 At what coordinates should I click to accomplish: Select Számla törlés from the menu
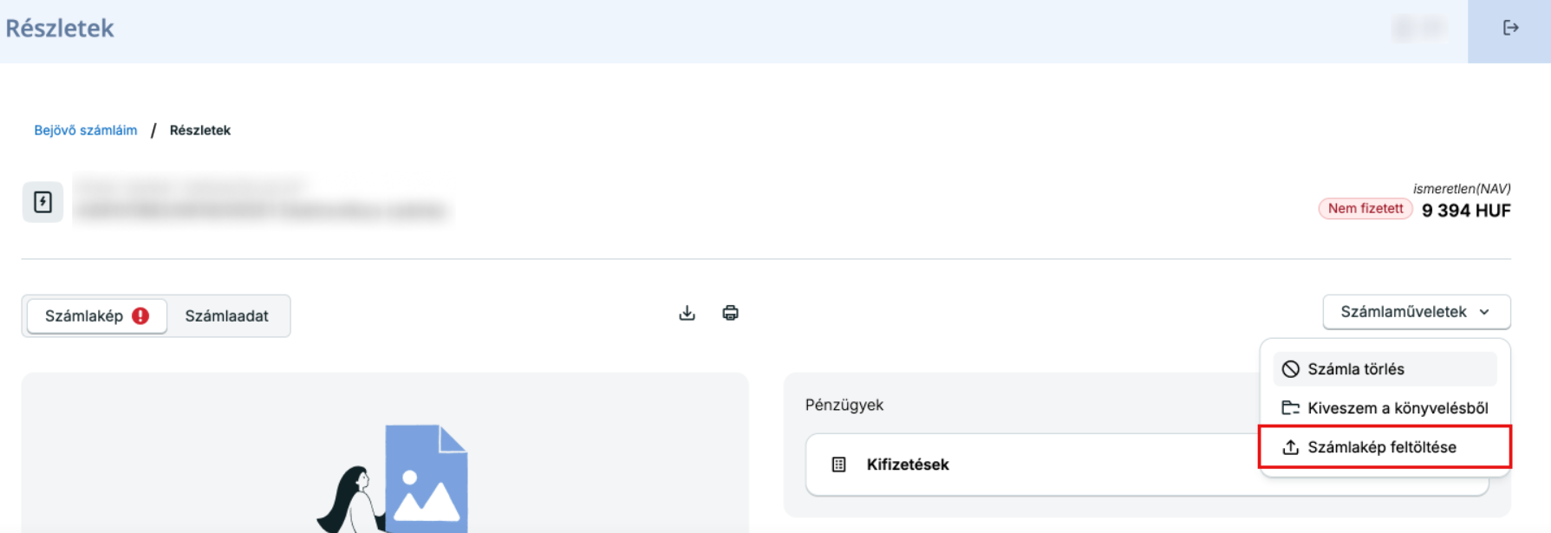(x=1356, y=369)
